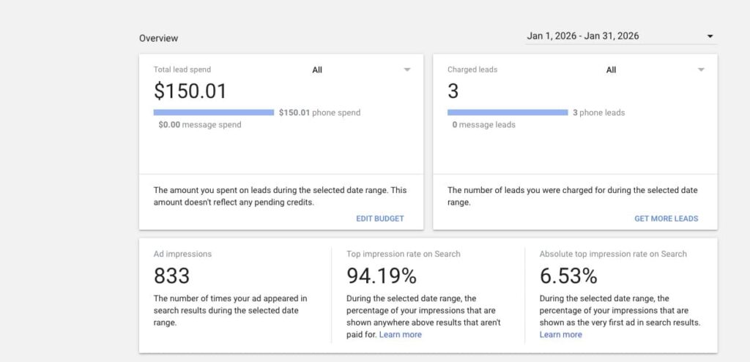Click the Ad impressions title

point(182,254)
